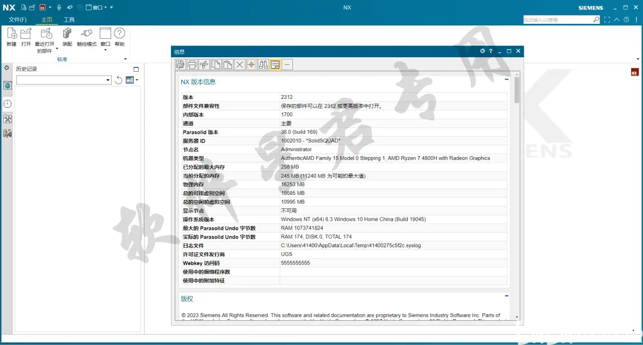Click the touch mode icon in title bar
The width and height of the screenshot is (643, 345).
[x=70, y=8]
